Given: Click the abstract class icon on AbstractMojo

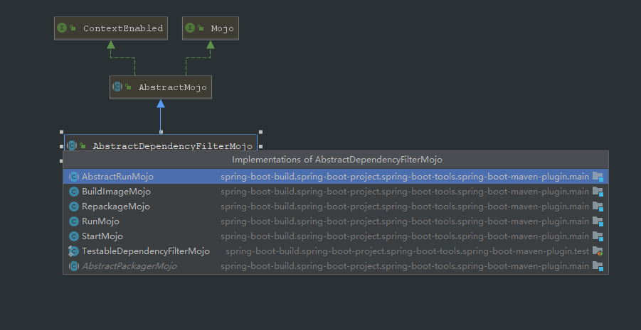Looking at the screenshot, I should coord(117,87).
